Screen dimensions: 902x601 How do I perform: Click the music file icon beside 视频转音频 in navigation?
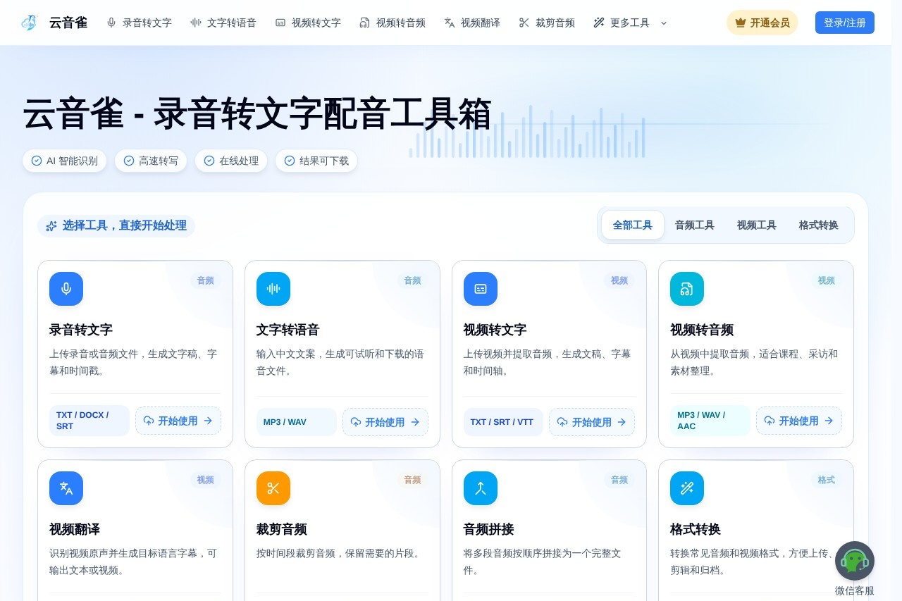tap(364, 23)
